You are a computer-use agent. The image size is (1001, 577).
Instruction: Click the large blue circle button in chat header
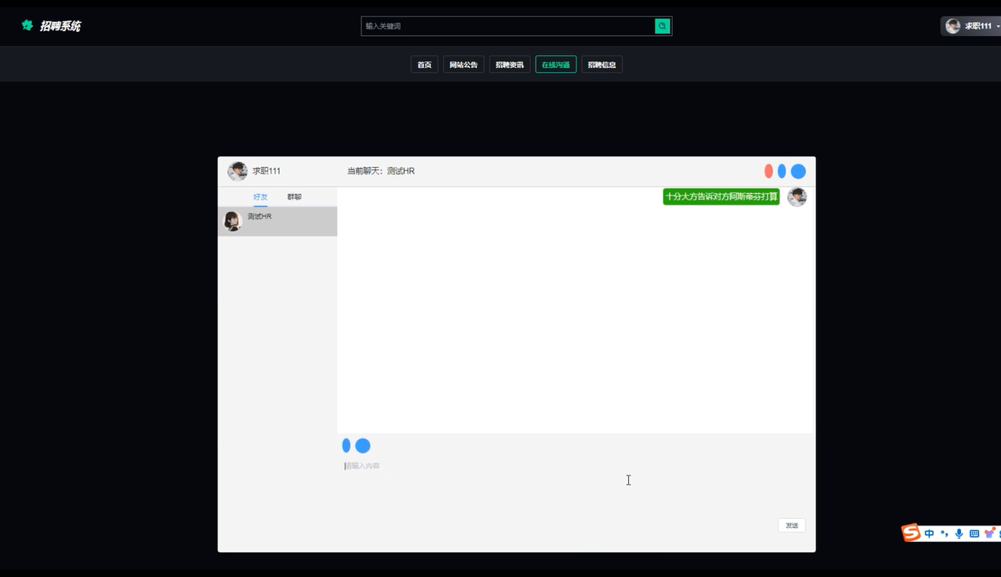coord(798,171)
